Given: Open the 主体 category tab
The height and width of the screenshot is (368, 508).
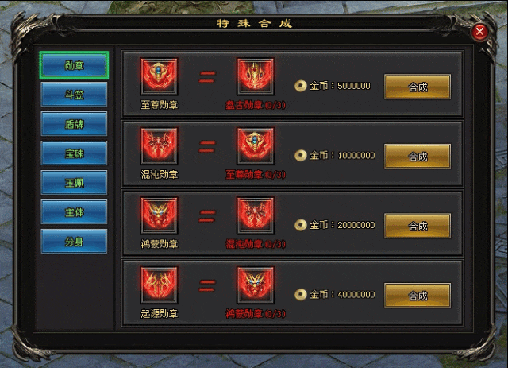Looking at the screenshot, I should pyautogui.click(x=74, y=212).
